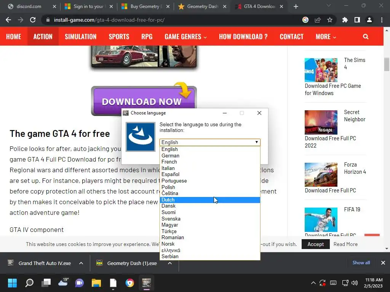Image resolution: width=390 pixels, height=292 pixels.
Task: Click the site search magnifier icon
Action: [366, 37]
